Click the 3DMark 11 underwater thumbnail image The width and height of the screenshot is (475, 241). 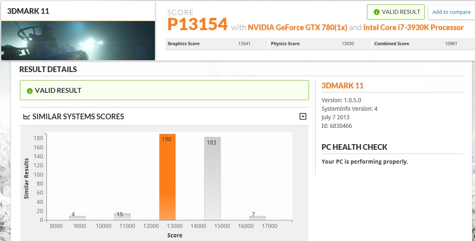pyautogui.click(x=78, y=41)
